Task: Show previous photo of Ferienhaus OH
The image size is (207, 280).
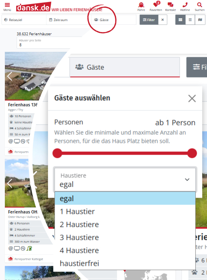Action: (10, 183)
